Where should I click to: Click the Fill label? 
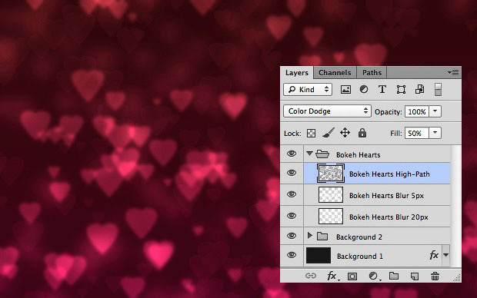pyautogui.click(x=395, y=134)
